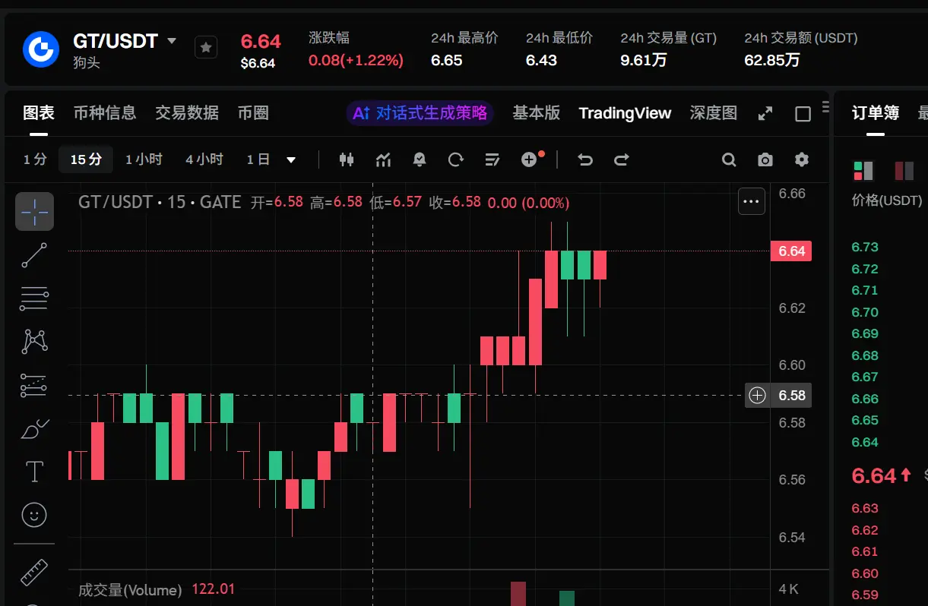
Task: Click the 成交量(Volume) indicator label
Action: pyautogui.click(x=130, y=589)
